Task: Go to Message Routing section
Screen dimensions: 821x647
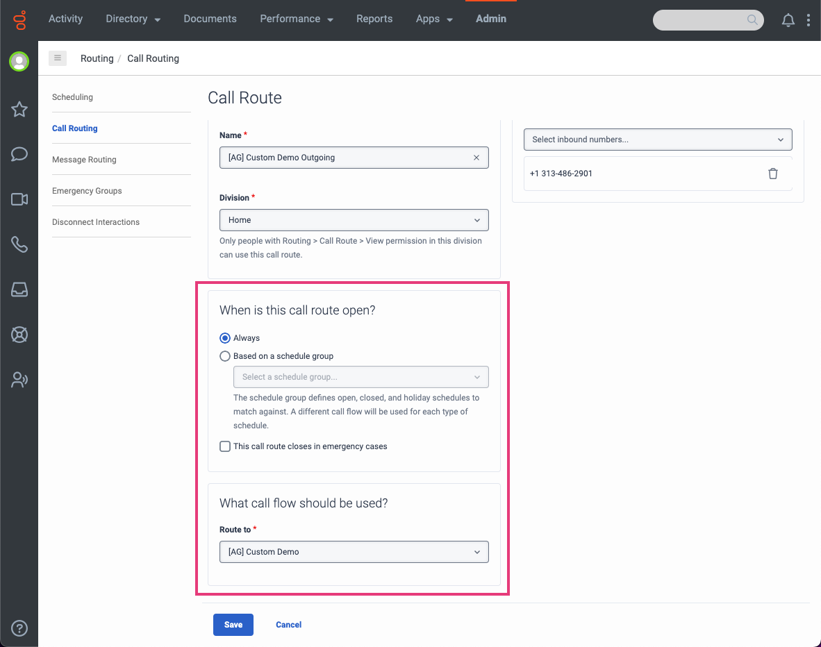Action: tap(84, 160)
